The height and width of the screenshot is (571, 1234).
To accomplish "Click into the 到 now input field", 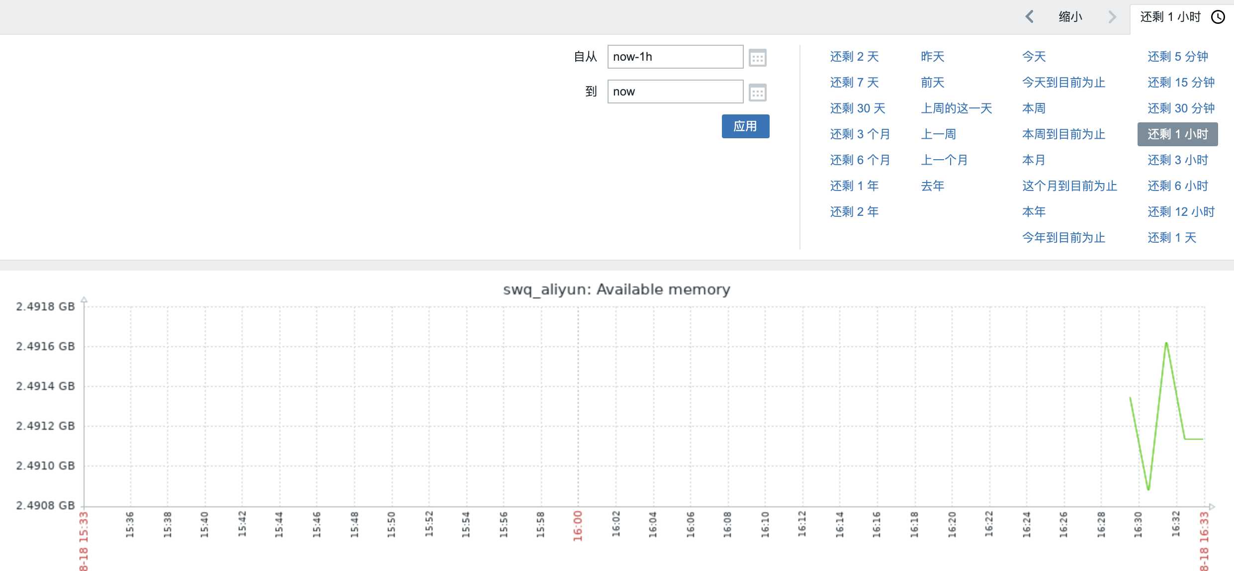I will click(675, 92).
